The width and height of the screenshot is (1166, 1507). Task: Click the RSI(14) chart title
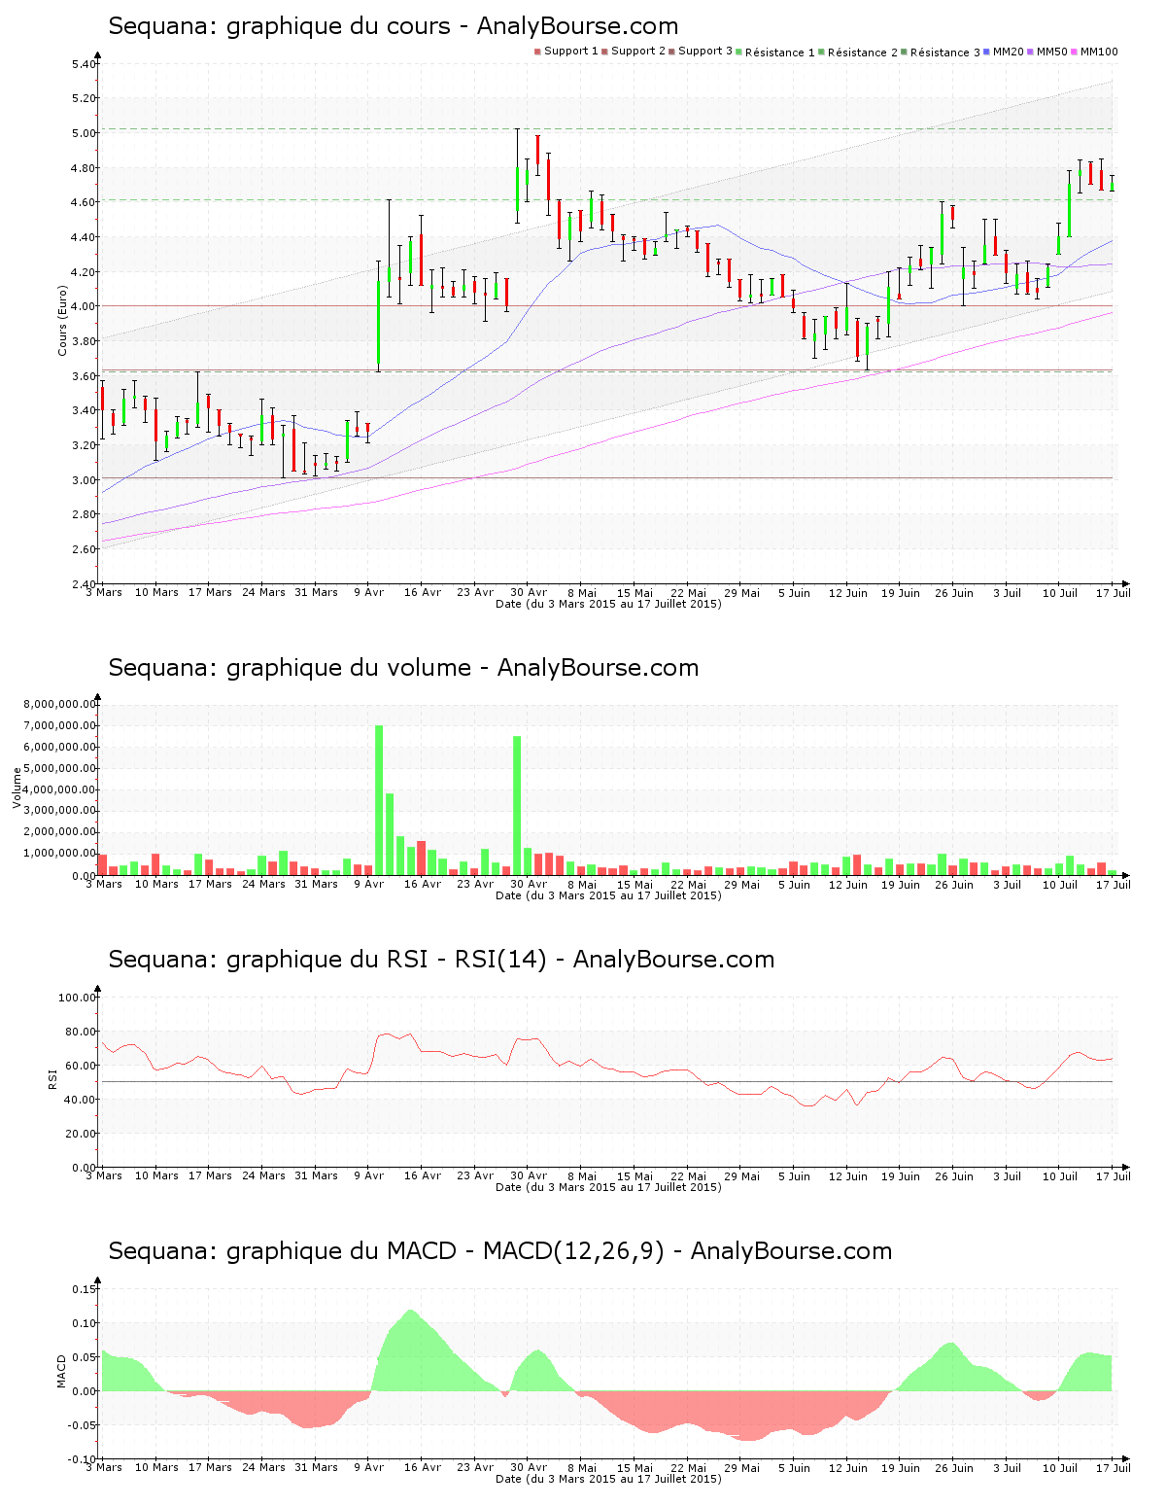click(441, 960)
